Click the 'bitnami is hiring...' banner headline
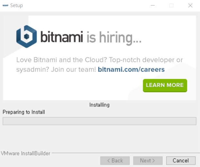Screen dimensions: 200x167 point(91,38)
